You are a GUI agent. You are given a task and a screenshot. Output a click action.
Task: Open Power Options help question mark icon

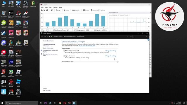point(148,40)
